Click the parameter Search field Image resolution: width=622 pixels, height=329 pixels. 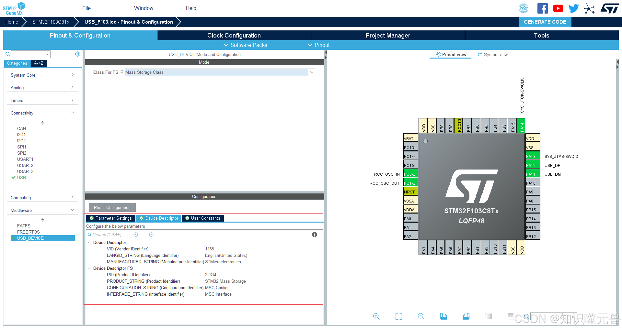pos(110,235)
